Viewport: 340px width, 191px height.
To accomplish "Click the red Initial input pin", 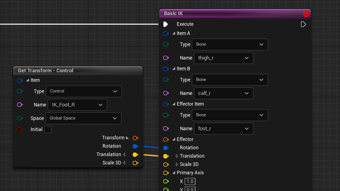I will click(x=20, y=129).
